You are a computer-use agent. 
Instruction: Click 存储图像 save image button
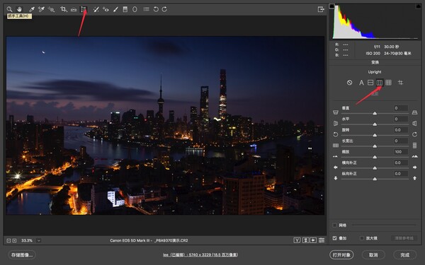(22, 254)
